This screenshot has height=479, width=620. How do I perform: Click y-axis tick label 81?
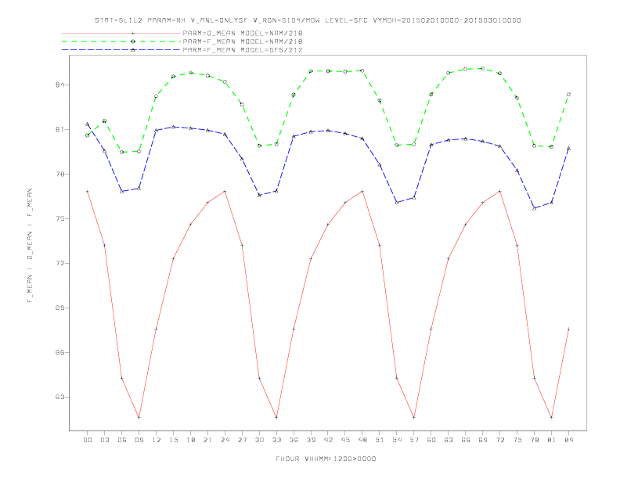tap(59, 130)
